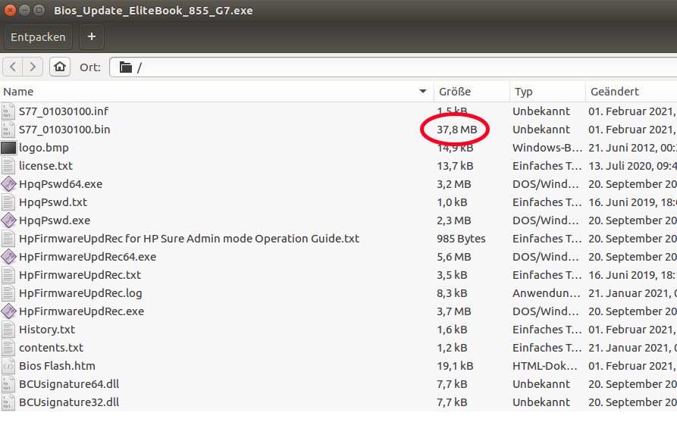Image resolution: width=677 pixels, height=444 pixels.
Task: Click folder icon in path field
Action: tap(126, 67)
